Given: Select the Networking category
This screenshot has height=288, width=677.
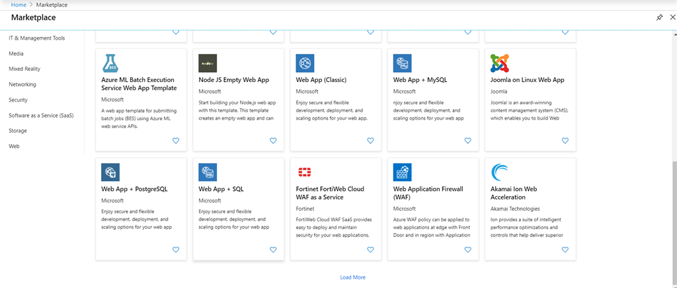Looking at the screenshot, I should [22, 85].
